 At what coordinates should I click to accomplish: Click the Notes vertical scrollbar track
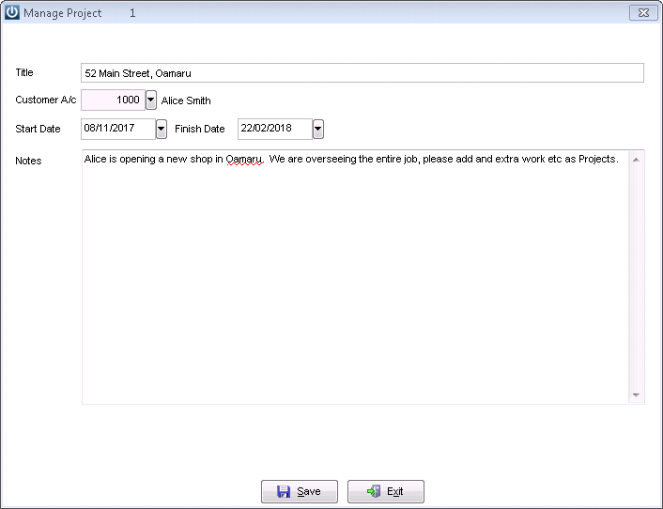click(636, 277)
